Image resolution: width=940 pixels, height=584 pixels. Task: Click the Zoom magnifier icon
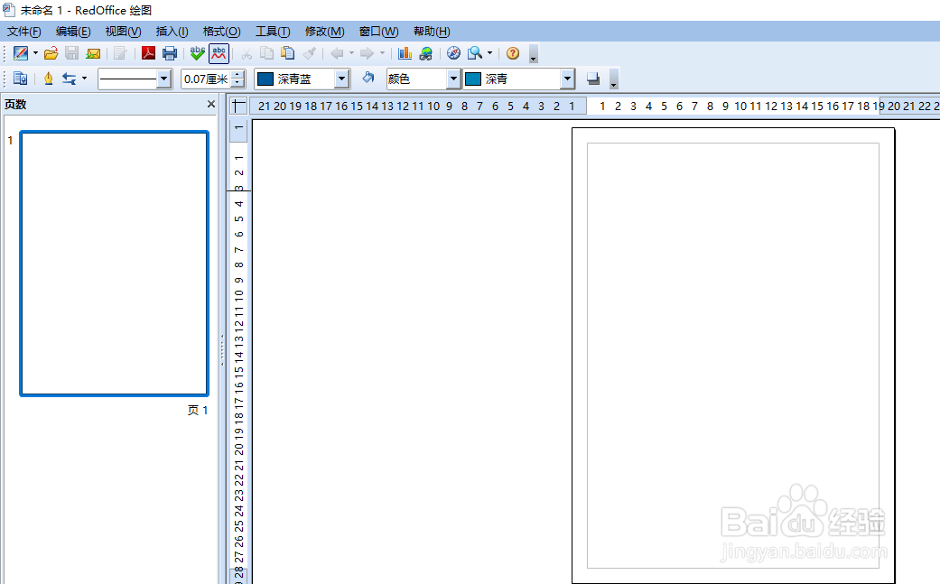pos(475,53)
